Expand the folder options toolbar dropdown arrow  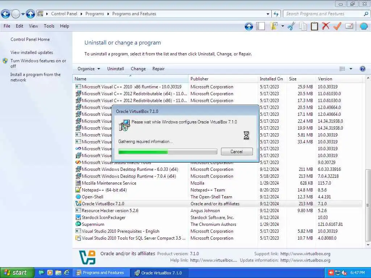click(283, 26)
